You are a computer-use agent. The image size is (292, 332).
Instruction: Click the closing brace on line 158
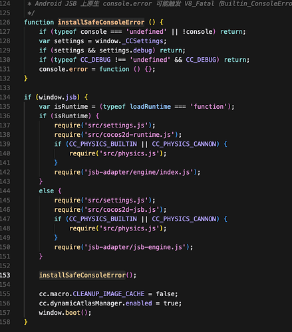point(26,322)
